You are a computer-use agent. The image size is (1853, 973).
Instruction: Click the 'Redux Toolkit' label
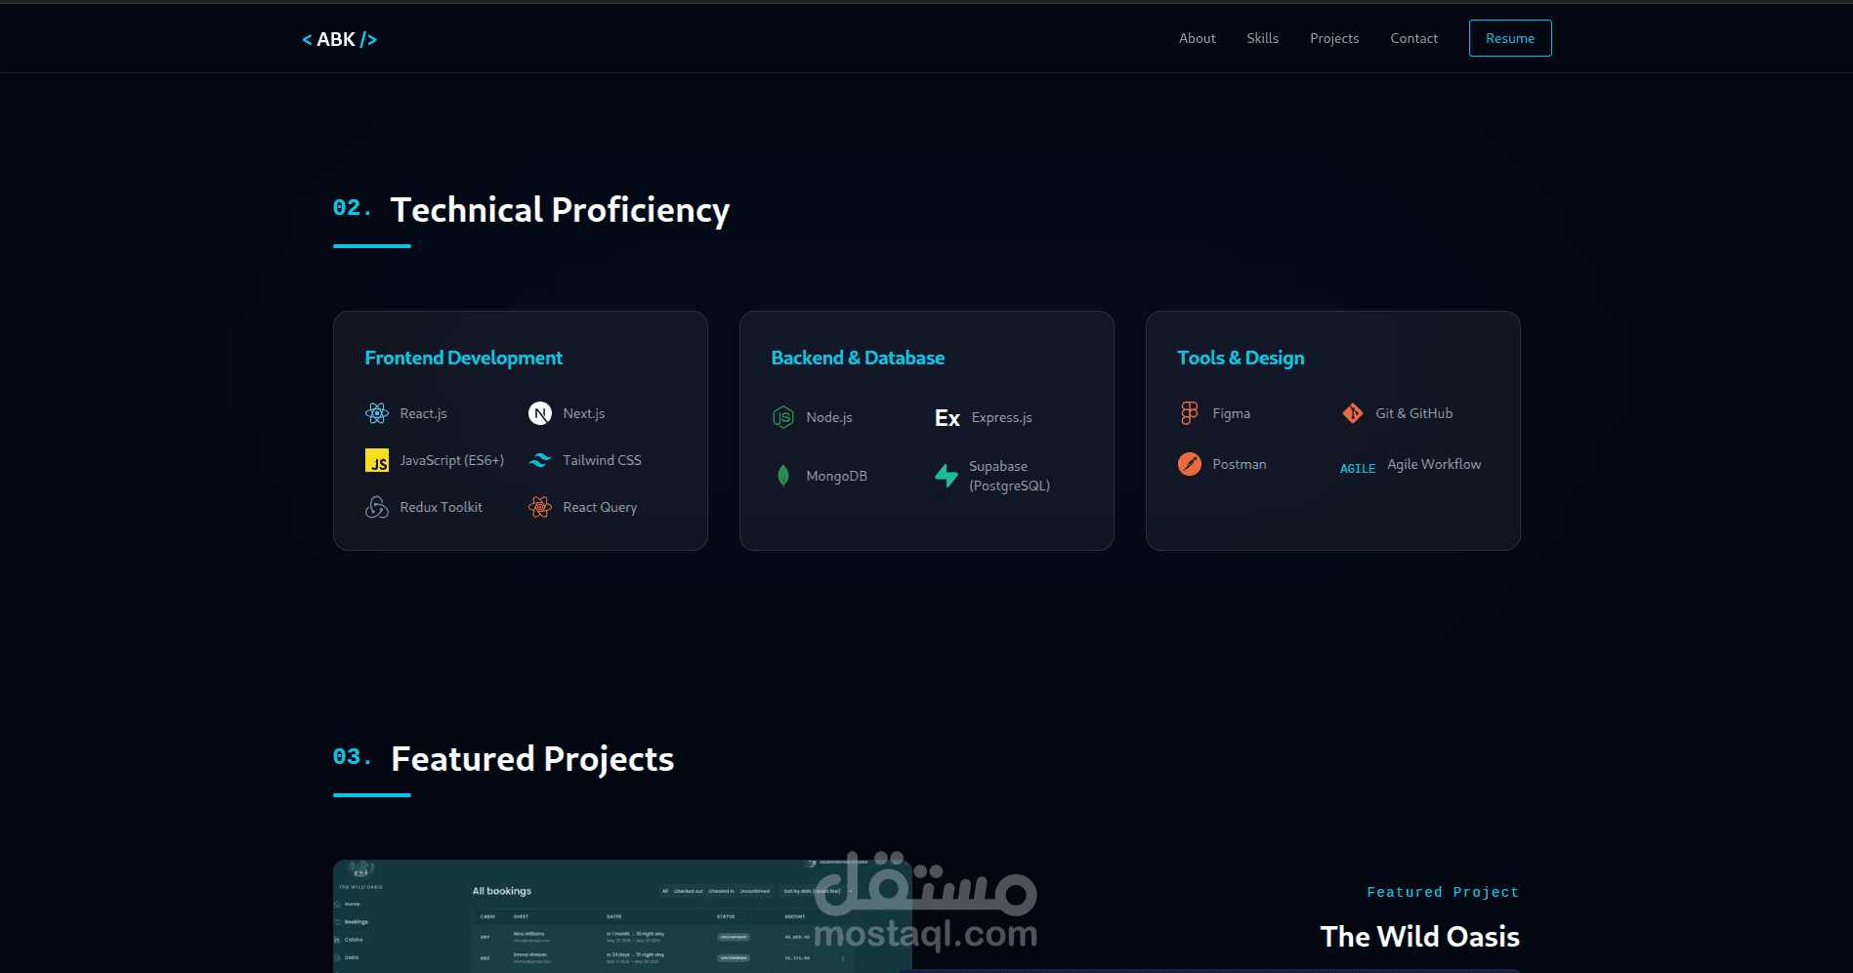click(441, 507)
